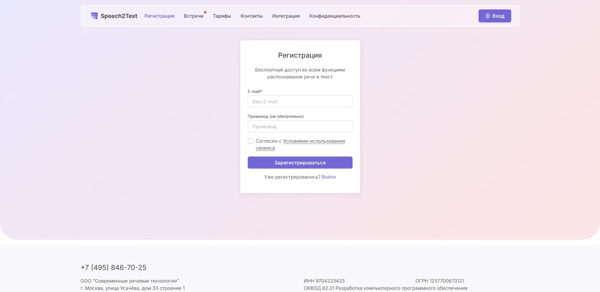
Task: Follow the Войти link below the form
Action: [x=329, y=177]
